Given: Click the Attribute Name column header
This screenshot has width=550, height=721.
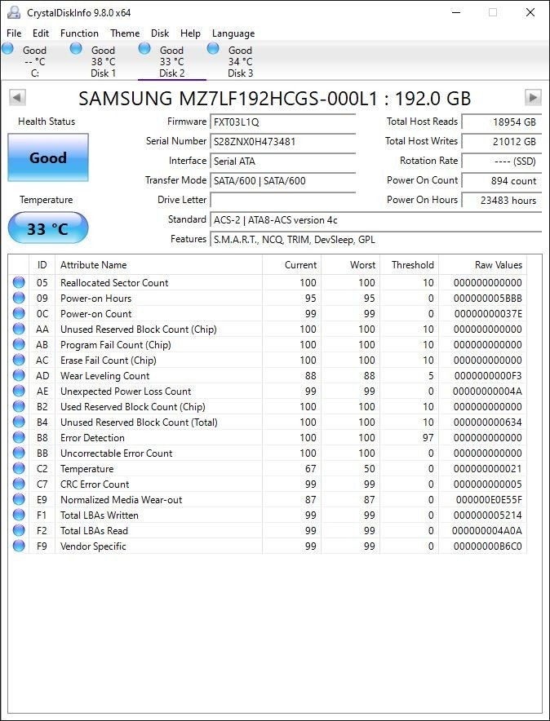Looking at the screenshot, I should click(158, 265).
